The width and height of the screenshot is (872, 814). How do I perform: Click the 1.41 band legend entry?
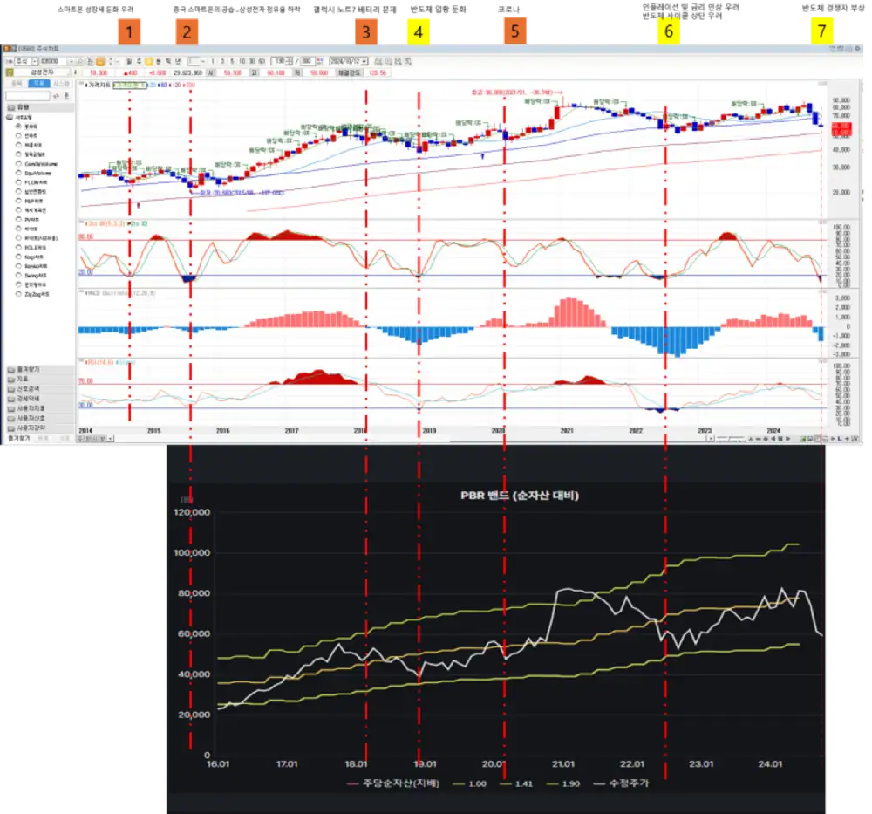point(516,783)
